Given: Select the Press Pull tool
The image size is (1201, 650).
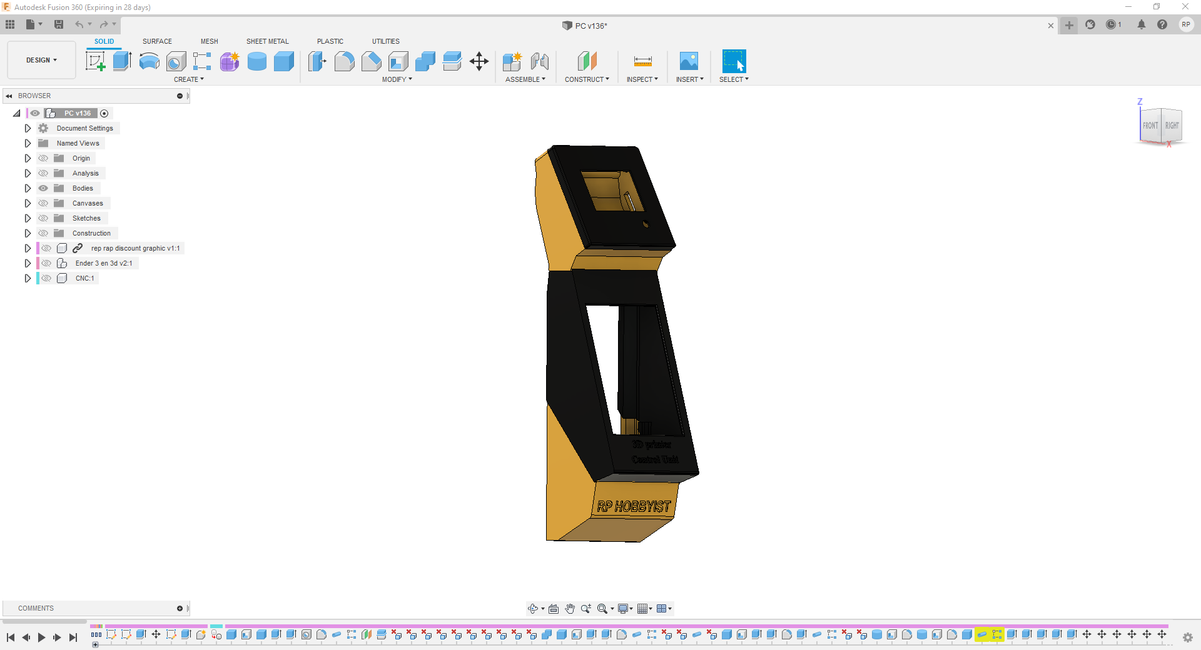Looking at the screenshot, I should pos(317,61).
